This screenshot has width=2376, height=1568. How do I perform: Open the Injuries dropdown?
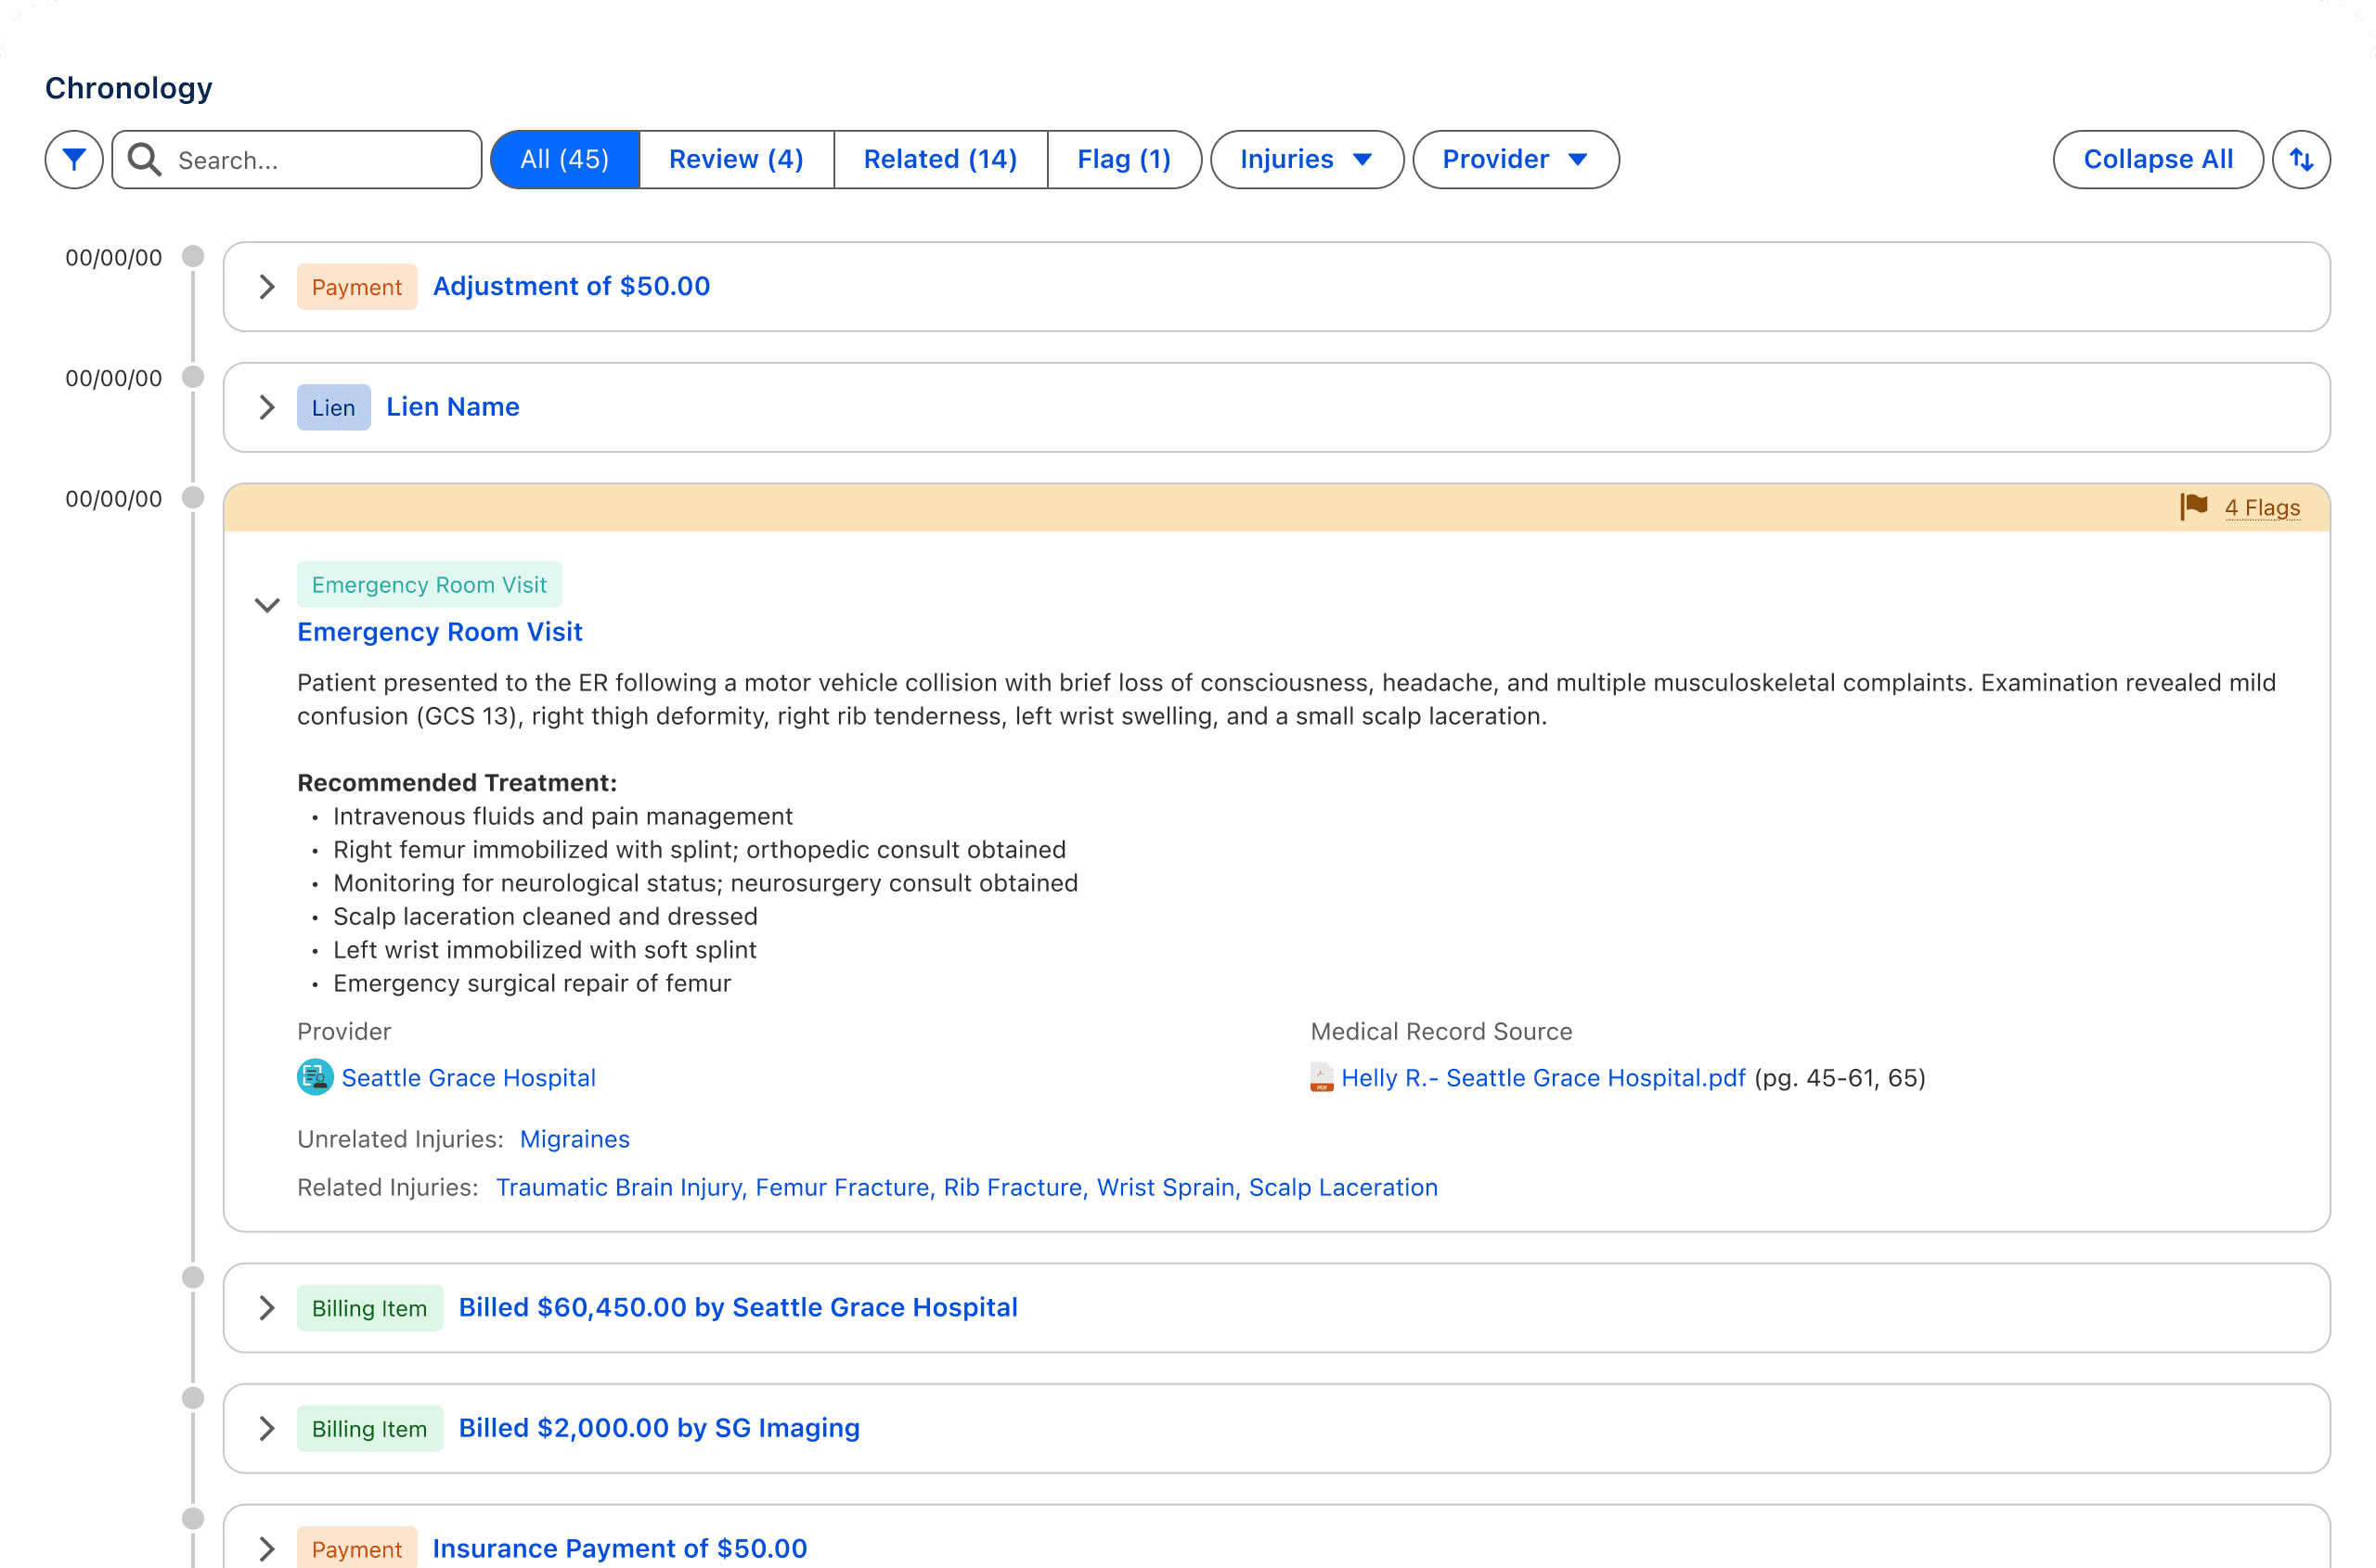click(1306, 159)
